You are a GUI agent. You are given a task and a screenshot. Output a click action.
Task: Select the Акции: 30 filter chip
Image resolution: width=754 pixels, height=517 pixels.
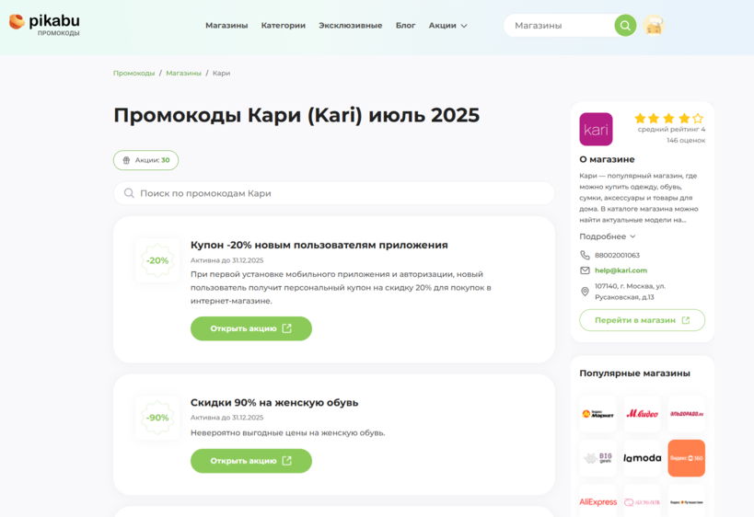[145, 160]
